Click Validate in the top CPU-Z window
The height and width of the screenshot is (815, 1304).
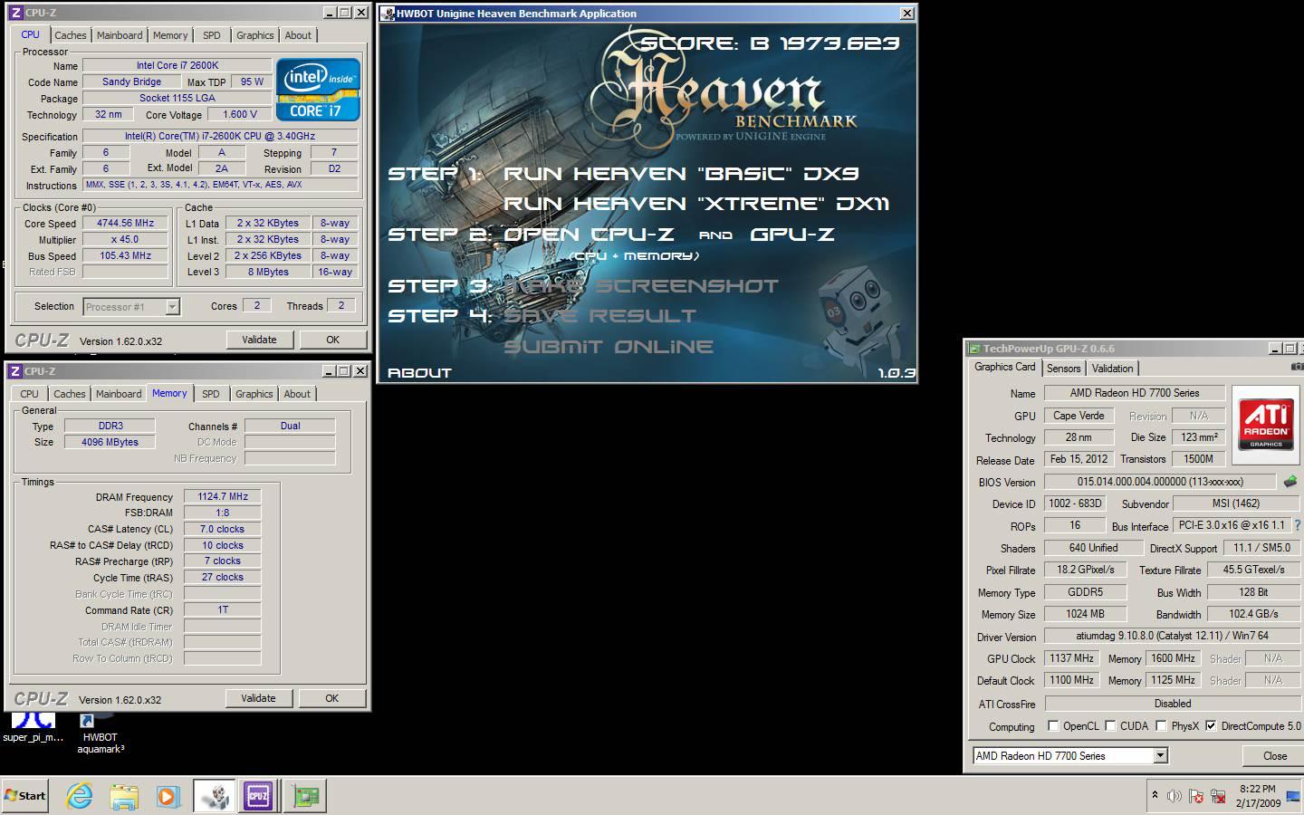click(259, 340)
